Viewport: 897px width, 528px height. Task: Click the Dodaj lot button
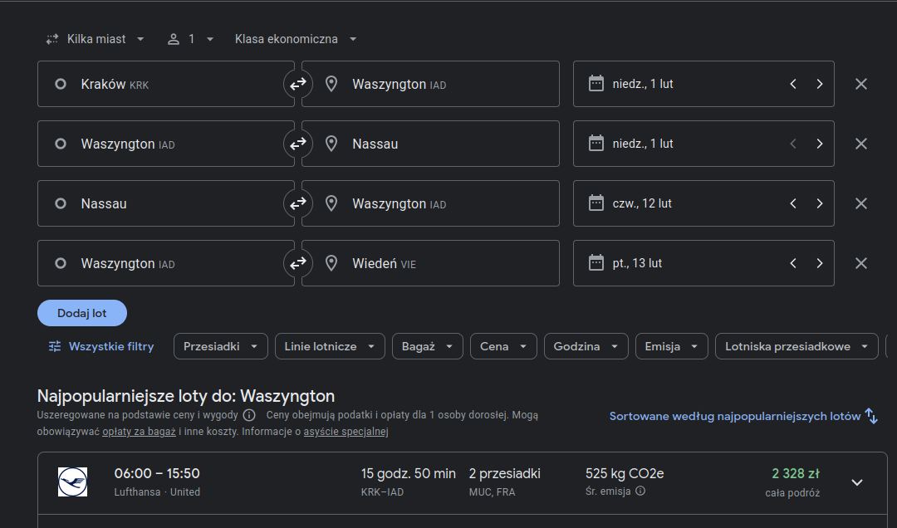coord(81,313)
